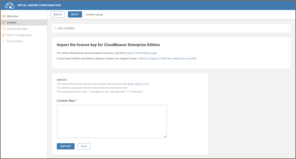
Task: Choose a license file with FILE button
Action: tap(84, 146)
